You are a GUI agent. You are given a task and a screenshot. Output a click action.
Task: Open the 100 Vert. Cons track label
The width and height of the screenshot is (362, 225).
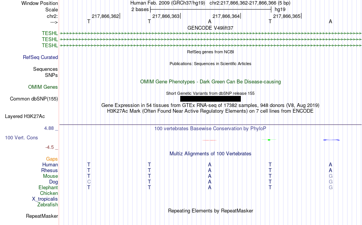(x=21, y=137)
